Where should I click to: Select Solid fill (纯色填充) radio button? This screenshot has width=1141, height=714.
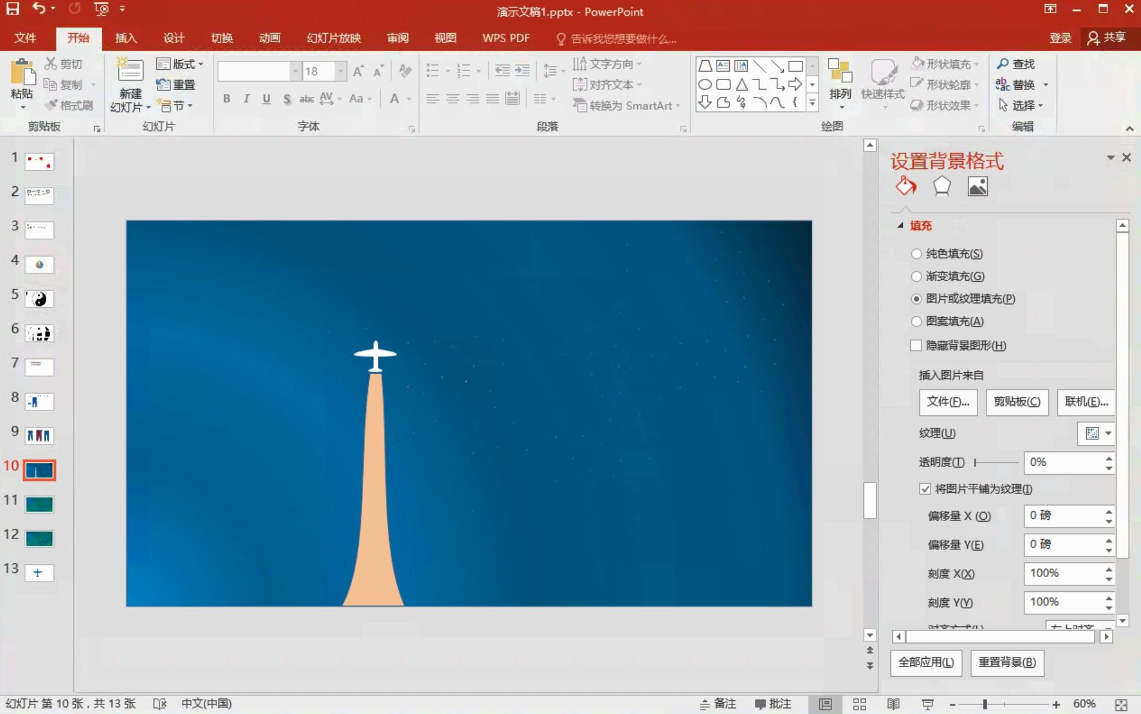pos(916,254)
